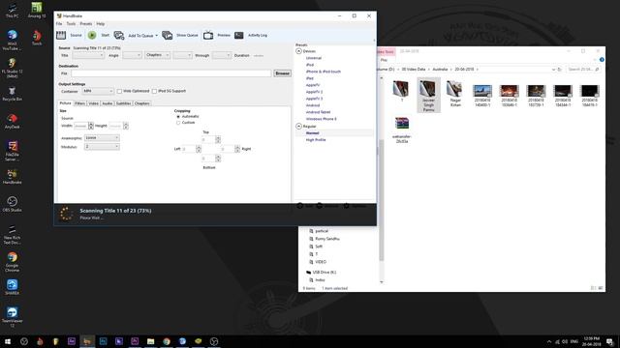This screenshot has width=620, height=348.
Task: Open the Chapters range-type dropdown
Action: [x=157, y=55]
